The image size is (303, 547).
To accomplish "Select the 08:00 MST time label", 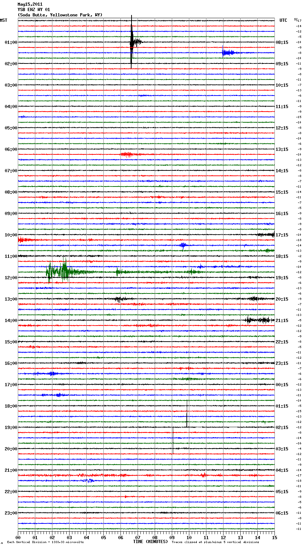I will pos(11,192).
